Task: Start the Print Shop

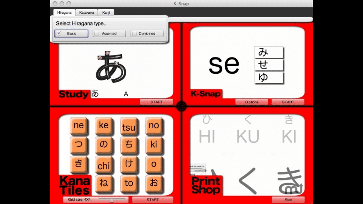Action: [x=288, y=199]
